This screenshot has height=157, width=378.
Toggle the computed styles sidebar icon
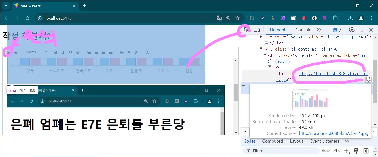tap(366, 151)
